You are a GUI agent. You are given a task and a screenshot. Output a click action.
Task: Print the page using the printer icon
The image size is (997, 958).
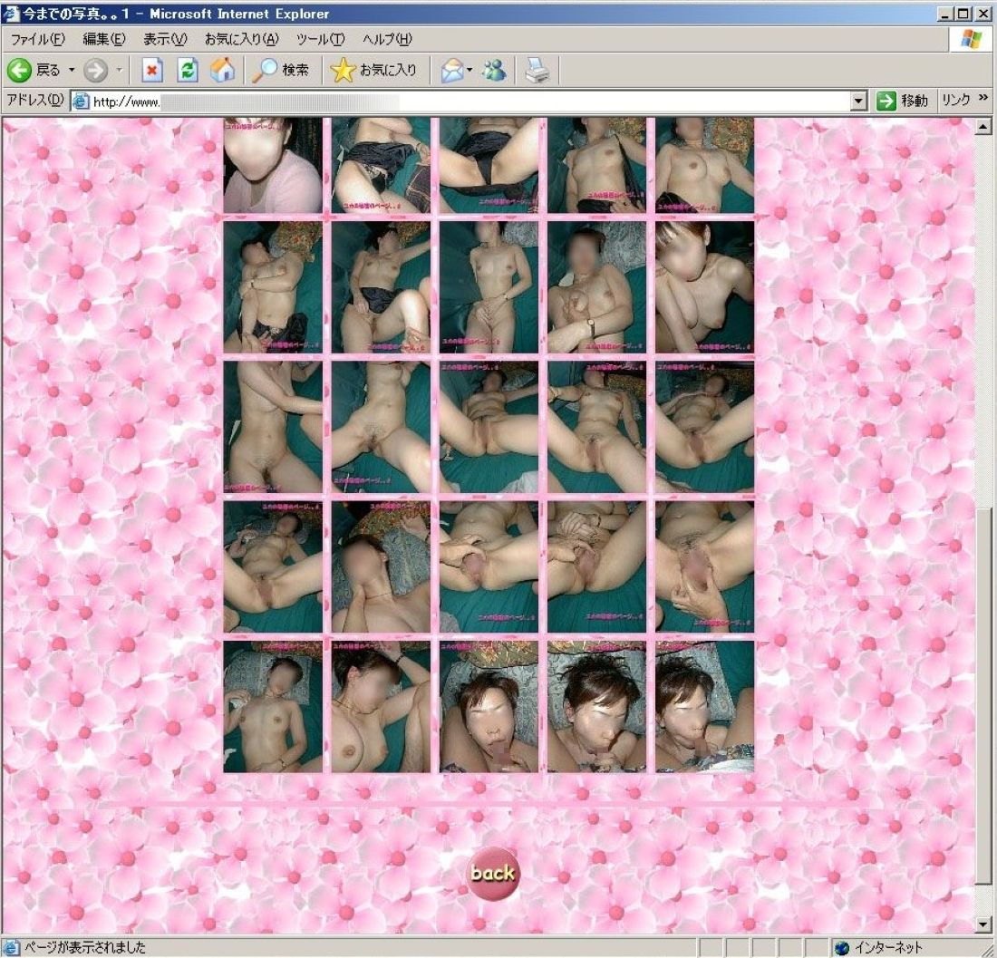[x=537, y=70]
